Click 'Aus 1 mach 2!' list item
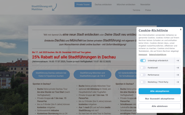Viewport: 185px width, 115px height. click(95, 109)
